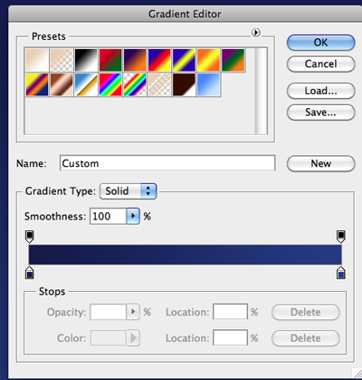This screenshot has width=362, height=380.
Task: Select the transparent stripes preset
Action: (x=159, y=84)
